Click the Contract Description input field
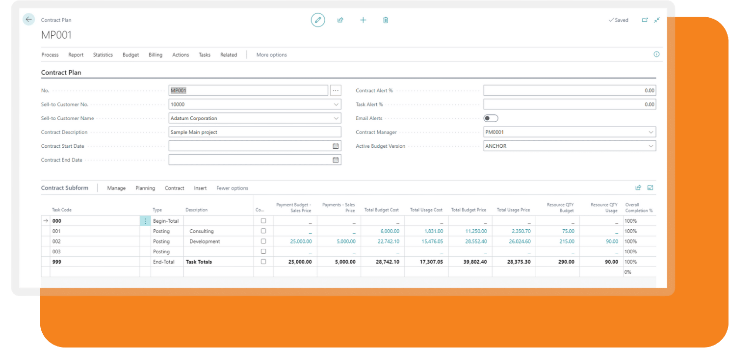The height and width of the screenshot is (348, 729). 255,132
